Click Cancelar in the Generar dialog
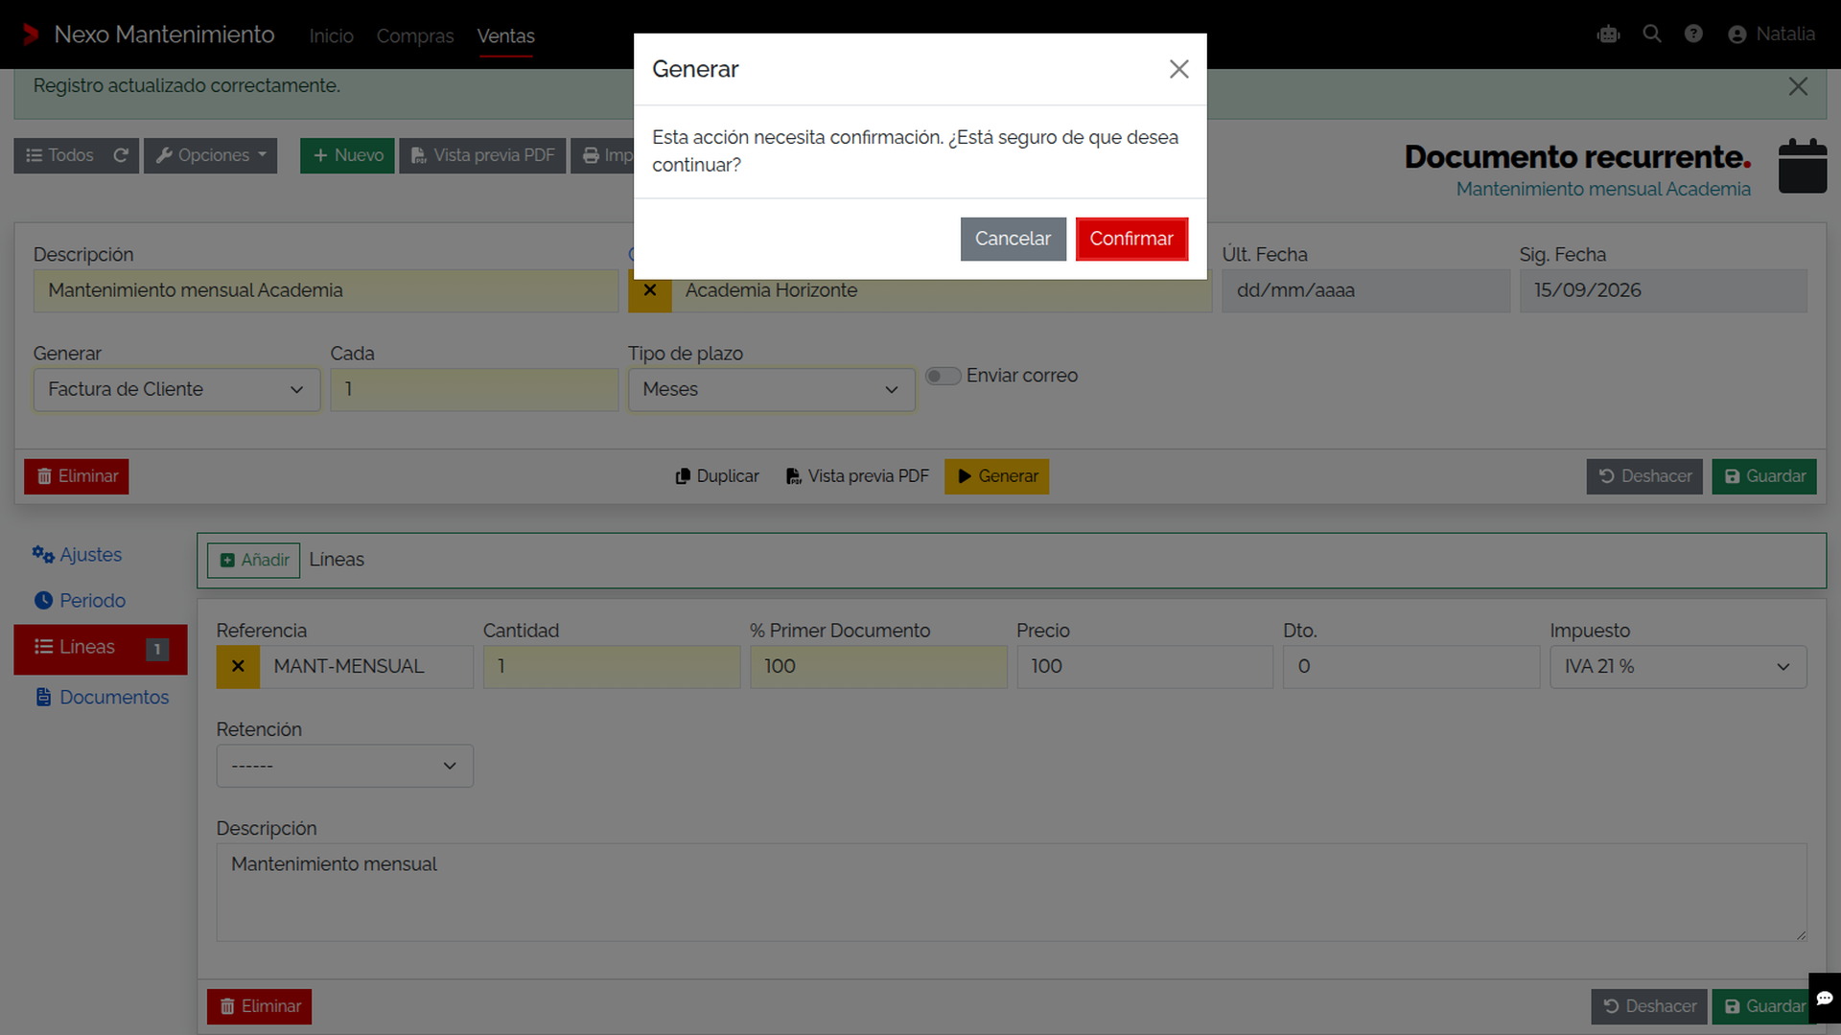Screen dimensions: 1841x1035 [1013, 239]
